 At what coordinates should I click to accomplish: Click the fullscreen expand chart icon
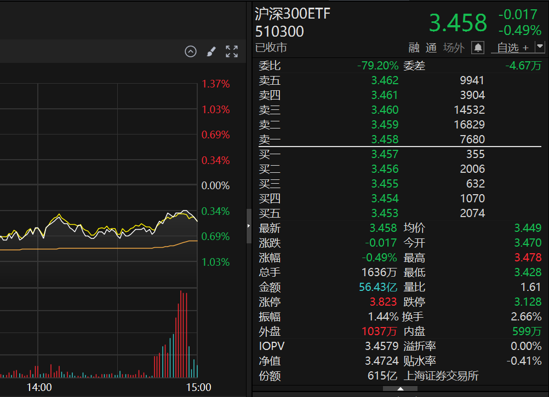tap(231, 51)
